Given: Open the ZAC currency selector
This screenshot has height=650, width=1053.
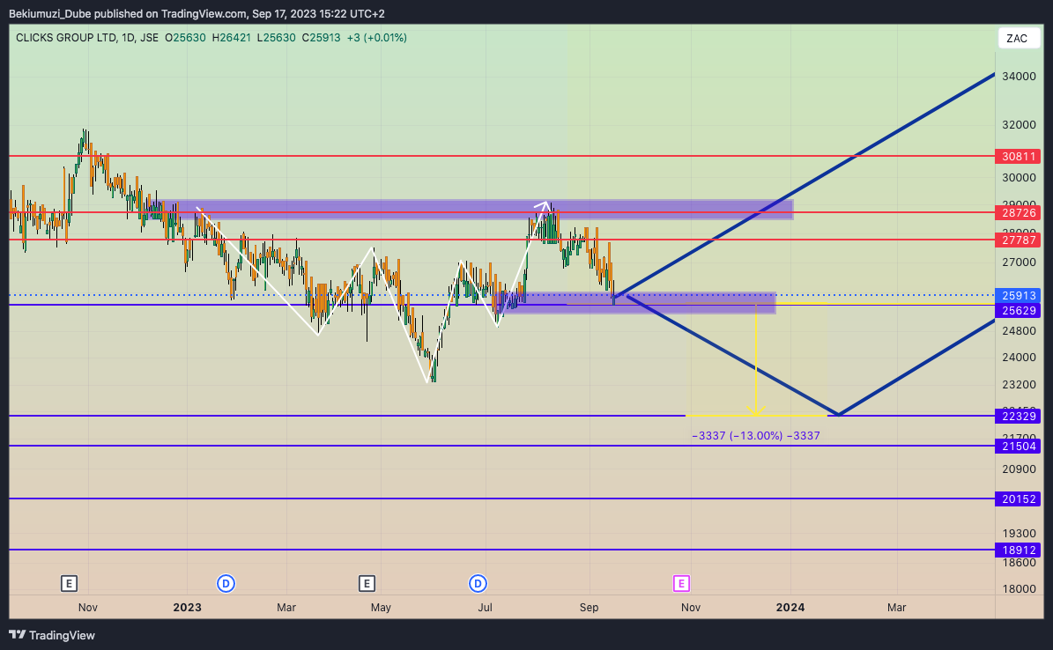Looking at the screenshot, I should (x=1017, y=38).
